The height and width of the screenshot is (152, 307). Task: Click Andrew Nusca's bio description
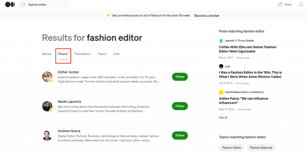click(x=109, y=138)
